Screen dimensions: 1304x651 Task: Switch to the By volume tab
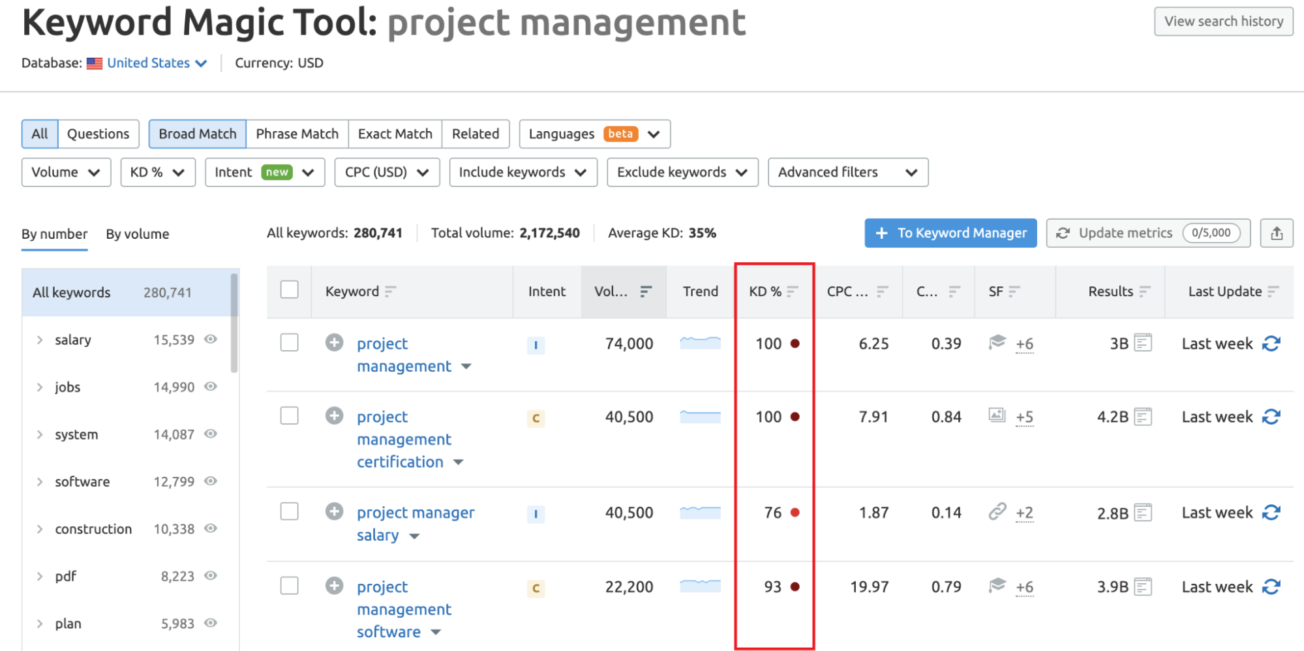[137, 234]
